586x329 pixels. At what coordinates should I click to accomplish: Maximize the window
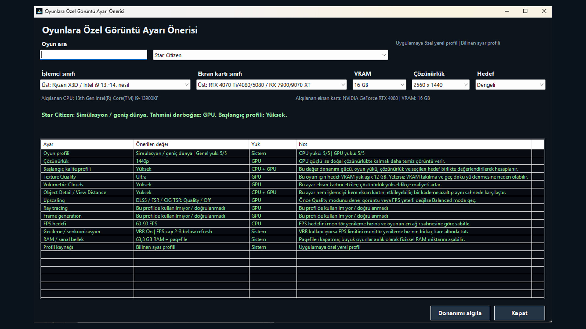tap(525, 11)
